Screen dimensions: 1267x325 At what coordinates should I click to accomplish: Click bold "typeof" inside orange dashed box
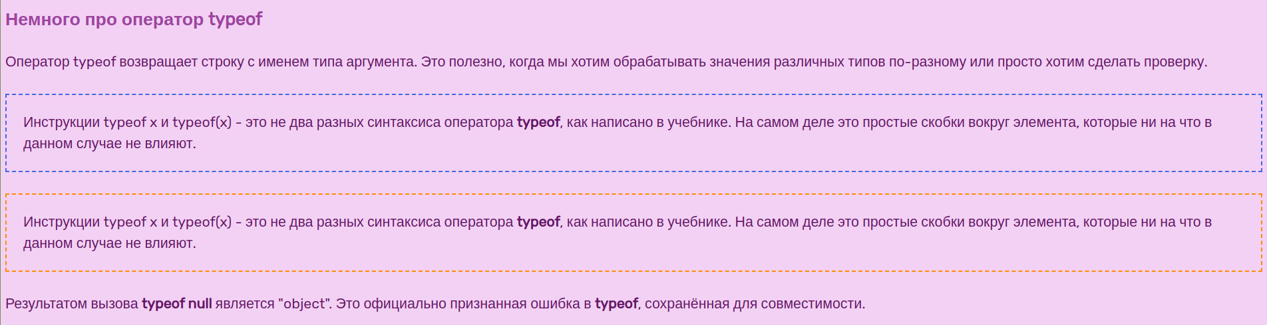538,222
